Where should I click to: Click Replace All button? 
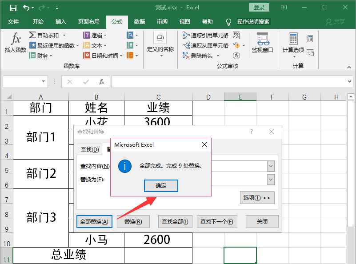(x=94, y=221)
